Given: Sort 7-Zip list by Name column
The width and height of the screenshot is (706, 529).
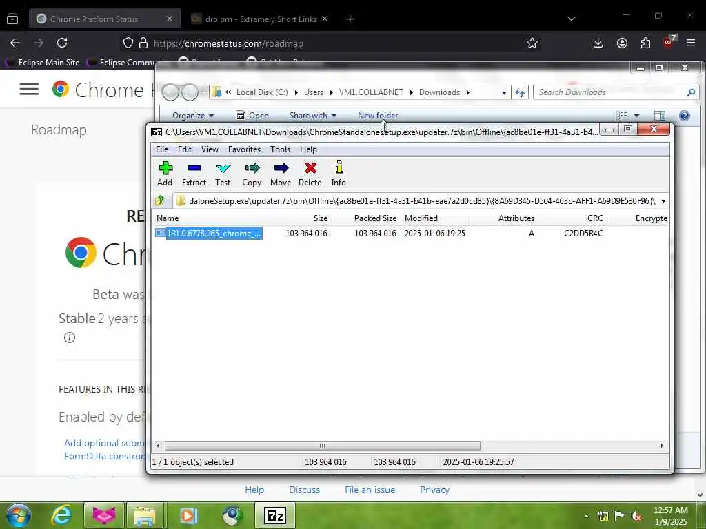Looking at the screenshot, I should 168,218.
